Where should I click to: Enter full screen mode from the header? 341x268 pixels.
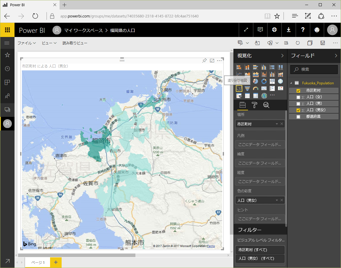pos(246,30)
